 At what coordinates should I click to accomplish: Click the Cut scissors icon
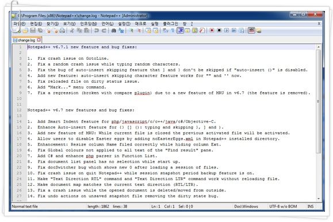(x=72, y=30)
